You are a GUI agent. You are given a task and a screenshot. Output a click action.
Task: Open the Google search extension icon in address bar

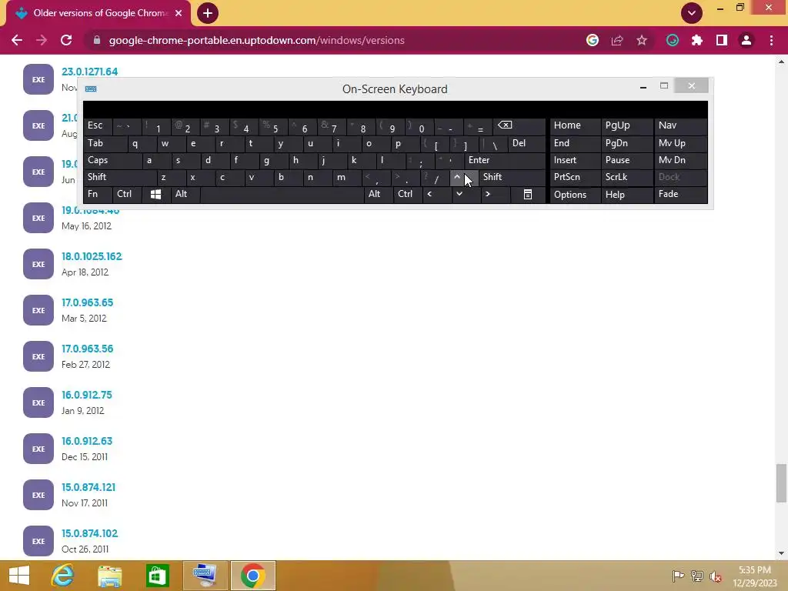[593, 40]
